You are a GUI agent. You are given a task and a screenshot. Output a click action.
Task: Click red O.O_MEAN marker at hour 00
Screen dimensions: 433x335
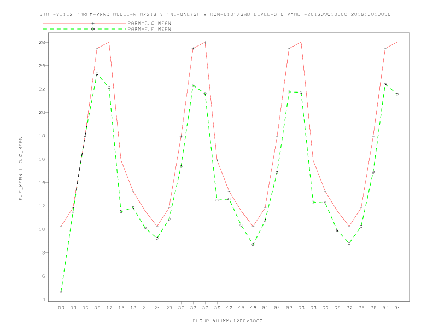point(61,226)
